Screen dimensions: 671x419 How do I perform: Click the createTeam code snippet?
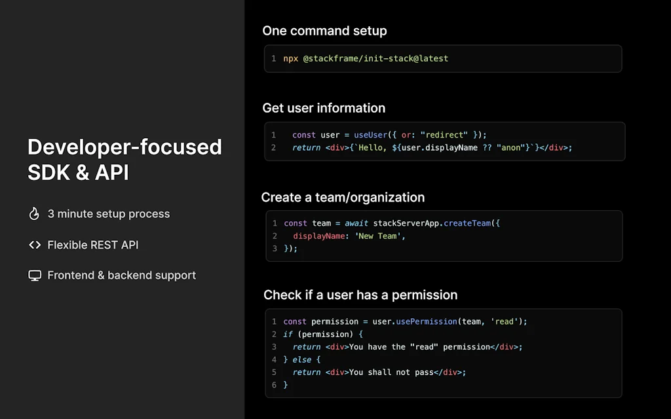point(443,236)
